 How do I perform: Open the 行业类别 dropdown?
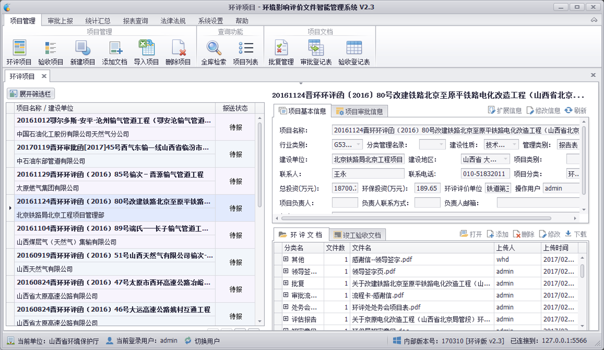point(358,145)
